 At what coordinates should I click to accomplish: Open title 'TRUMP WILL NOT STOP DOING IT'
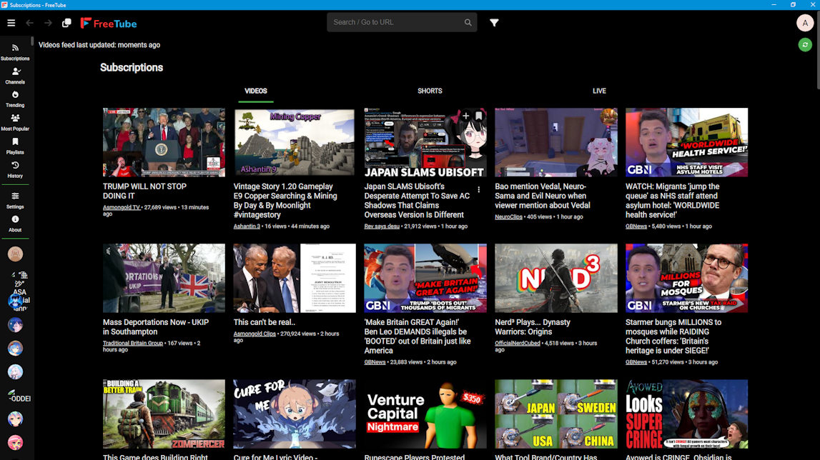(x=145, y=191)
